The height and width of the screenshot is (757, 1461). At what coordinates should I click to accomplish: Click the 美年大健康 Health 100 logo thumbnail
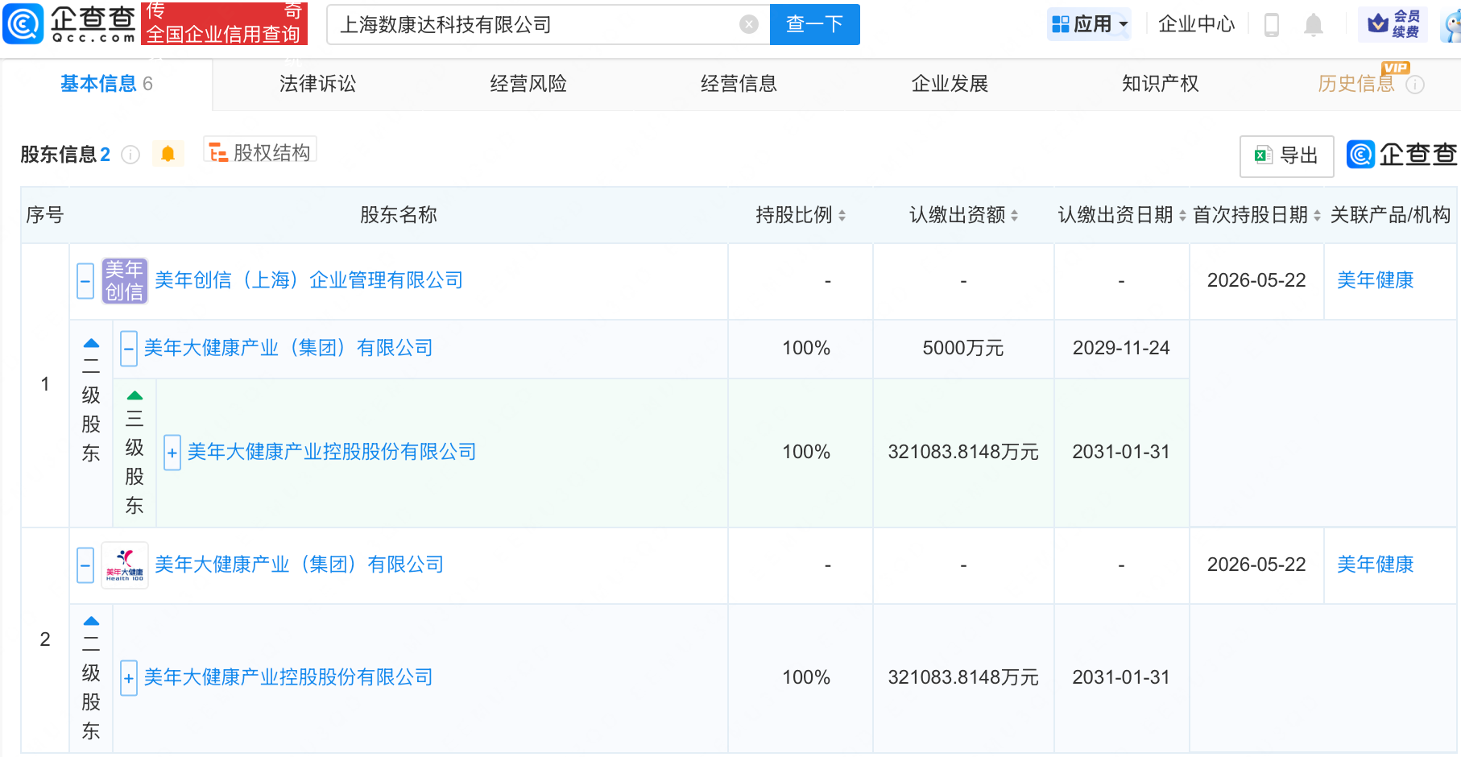coord(125,565)
